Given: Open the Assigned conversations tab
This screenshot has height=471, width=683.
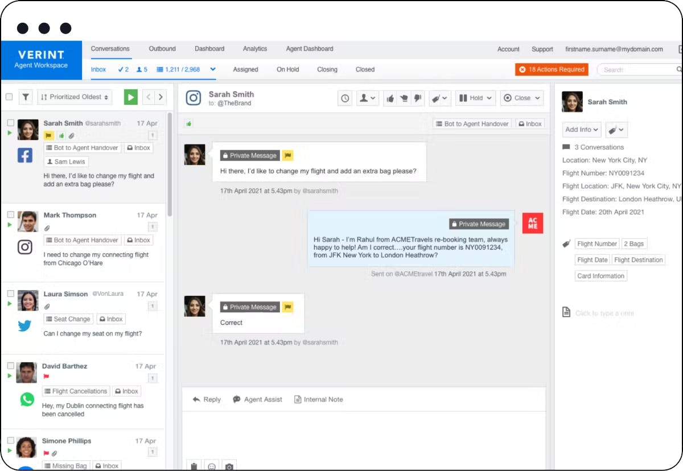Looking at the screenshot, I should click(246, 69).
